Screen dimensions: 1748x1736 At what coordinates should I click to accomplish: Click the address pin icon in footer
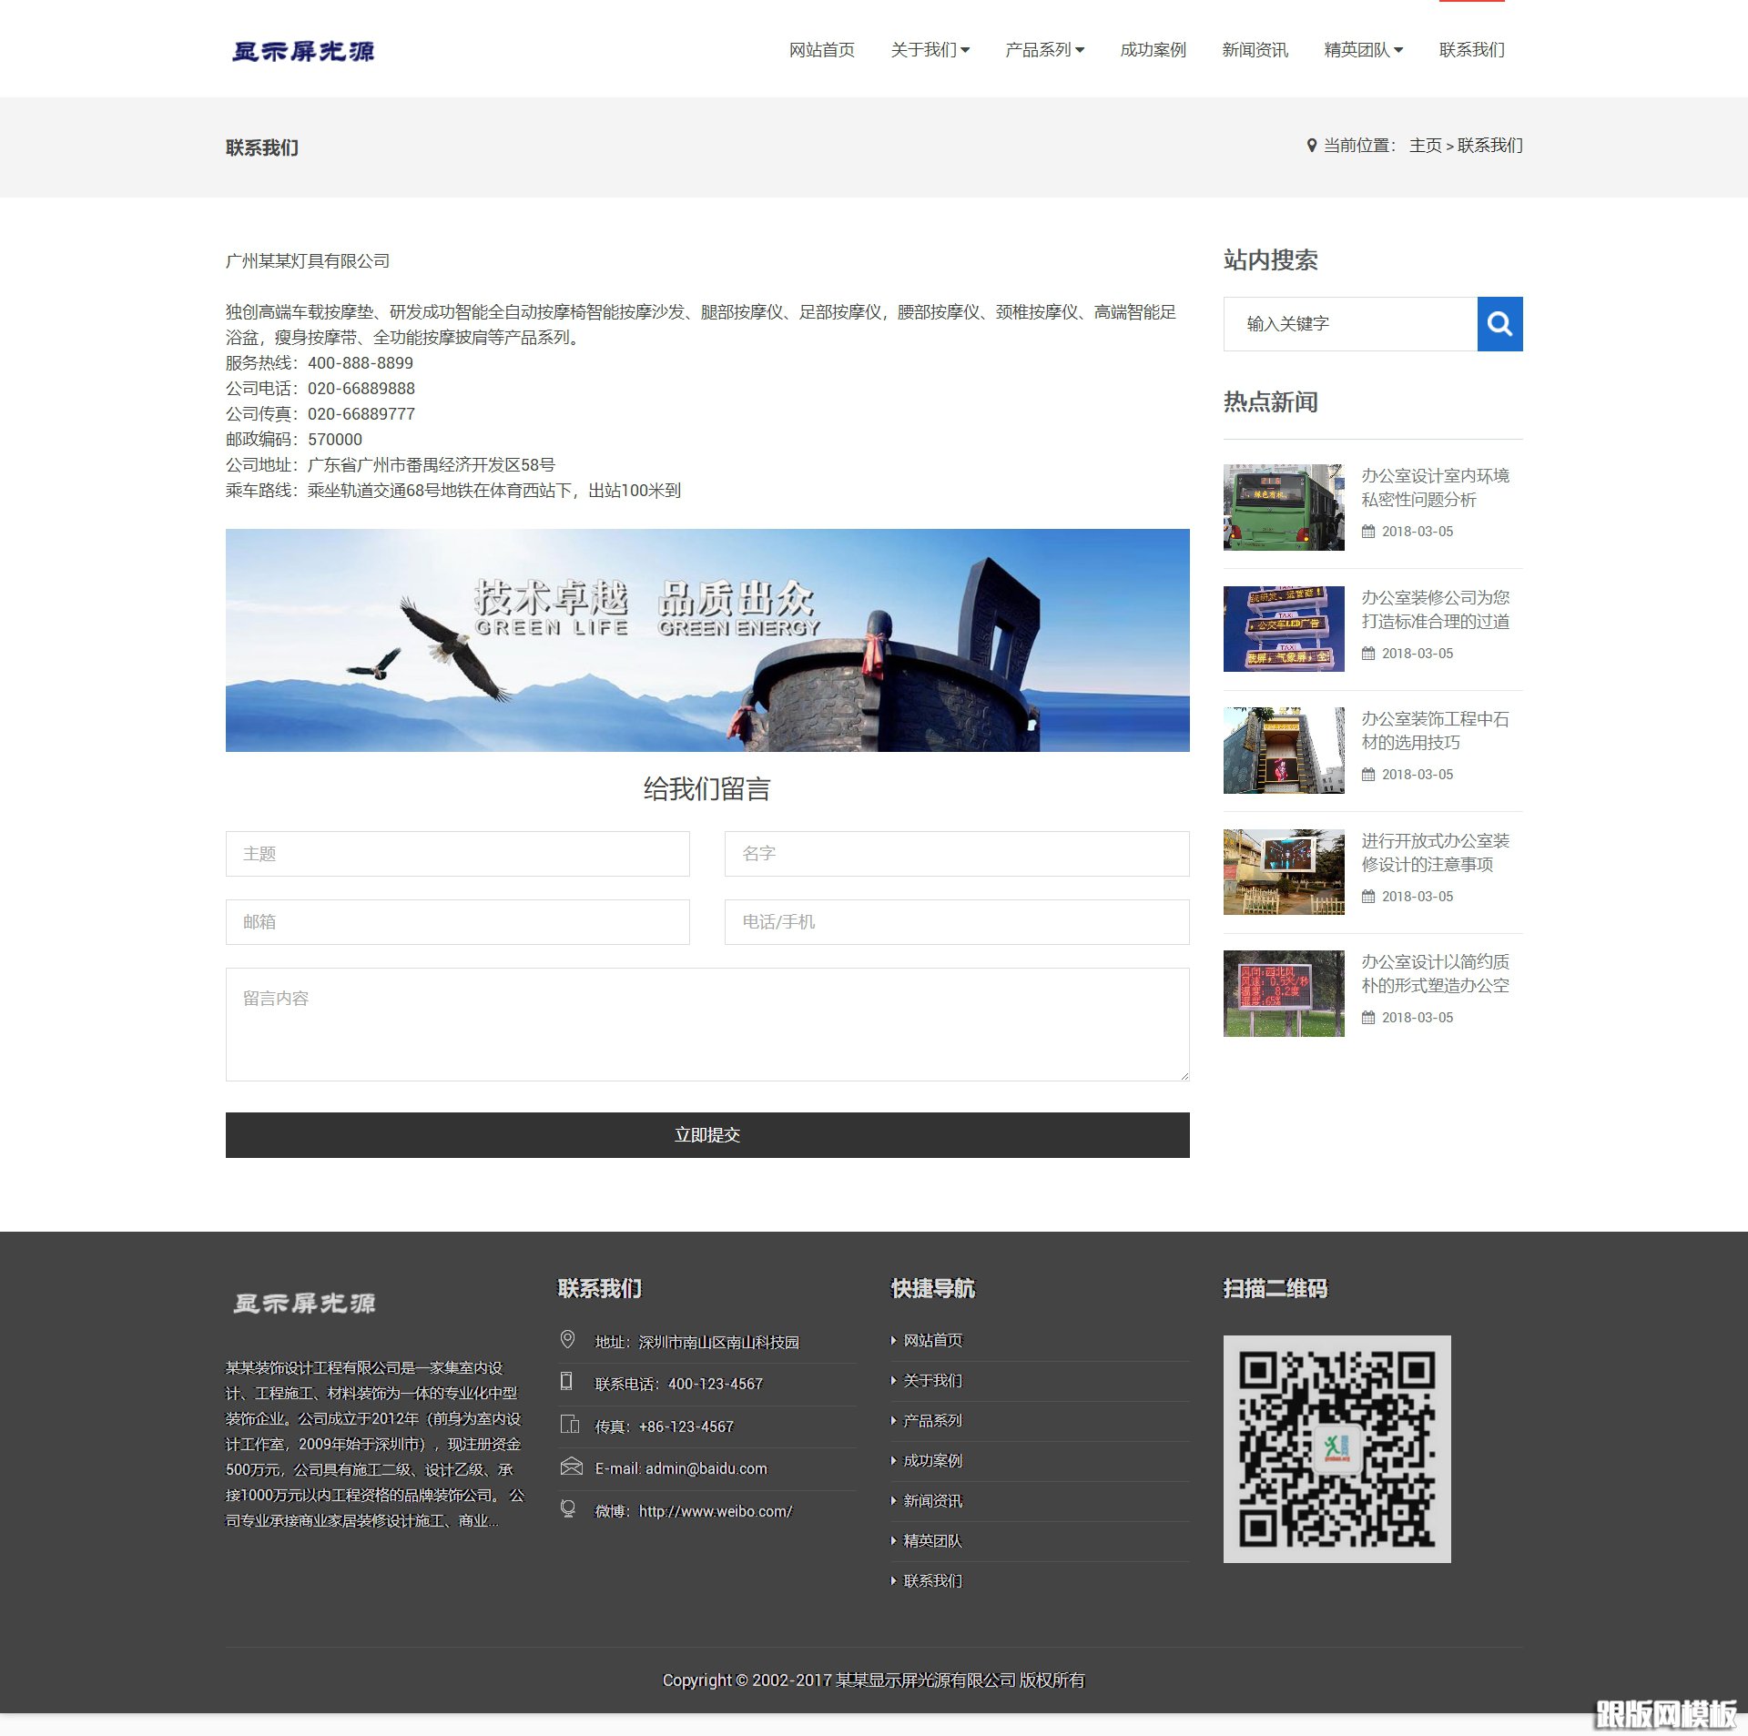[567, 1339]
